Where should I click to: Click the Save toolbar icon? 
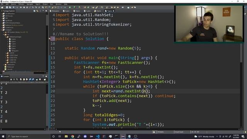click(7, 7)
